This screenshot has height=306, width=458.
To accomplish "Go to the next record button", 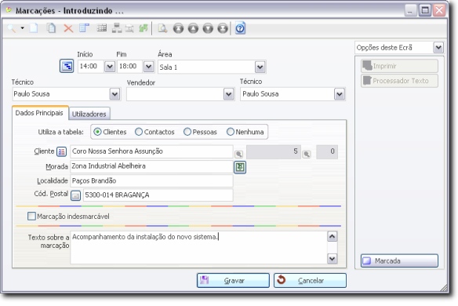I will click(x=208, y=28).
